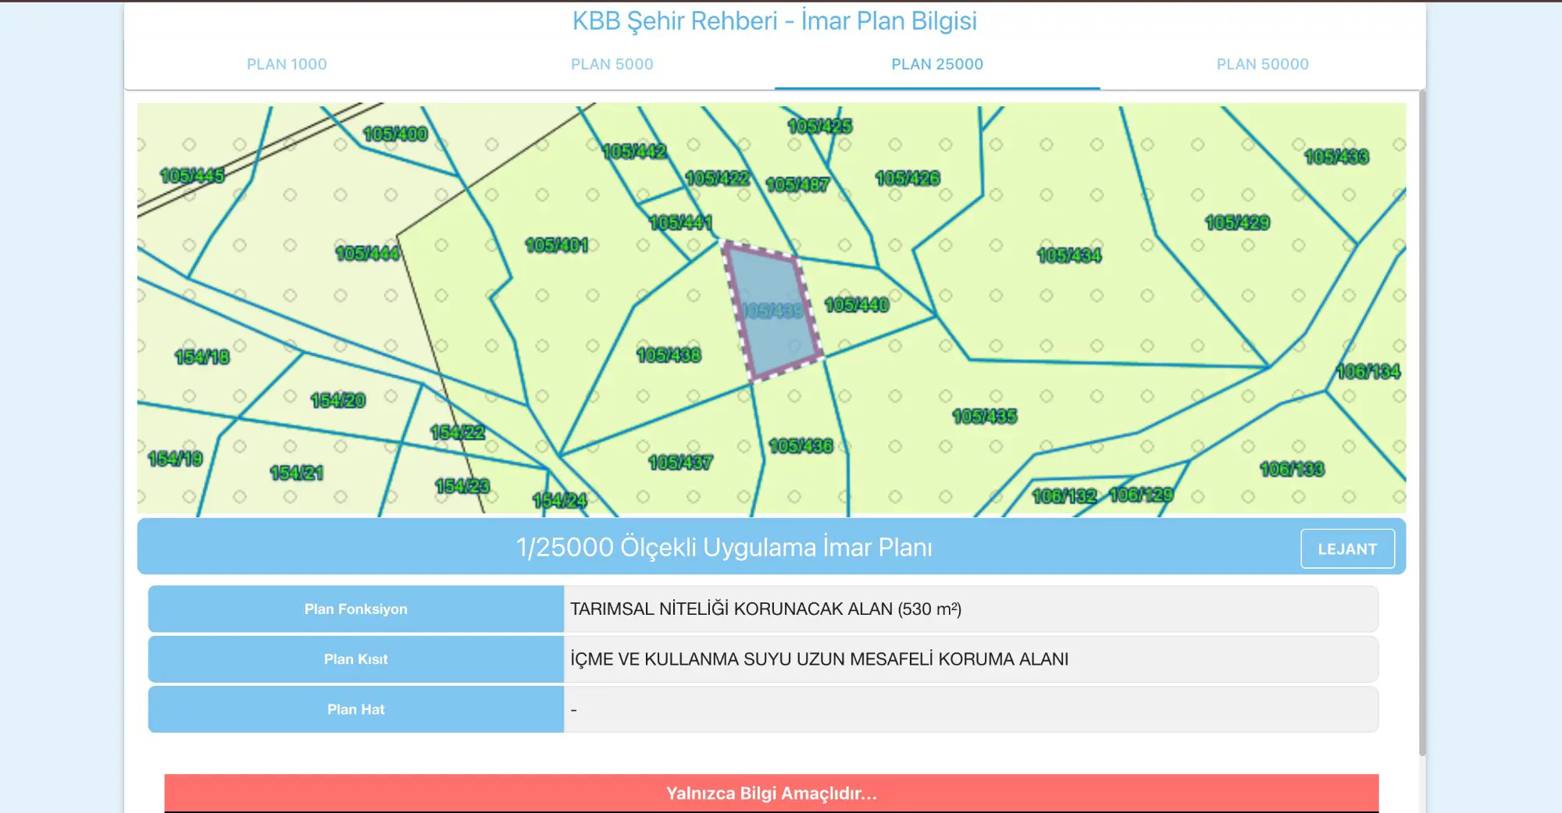Image resolution: width=1562 pixels, height=813 pixels.
Task: Click the TARIMSAL NİTELİĞİ KORUNACAK ALAN value
Action: (765, 609)
